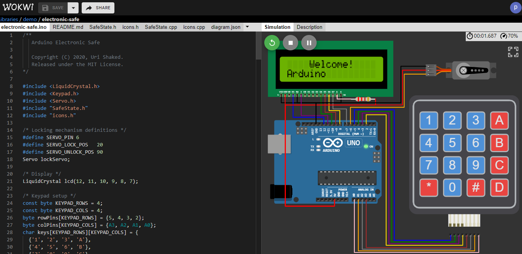Open the dropdown arrow next to SAVE

[73, 8]
